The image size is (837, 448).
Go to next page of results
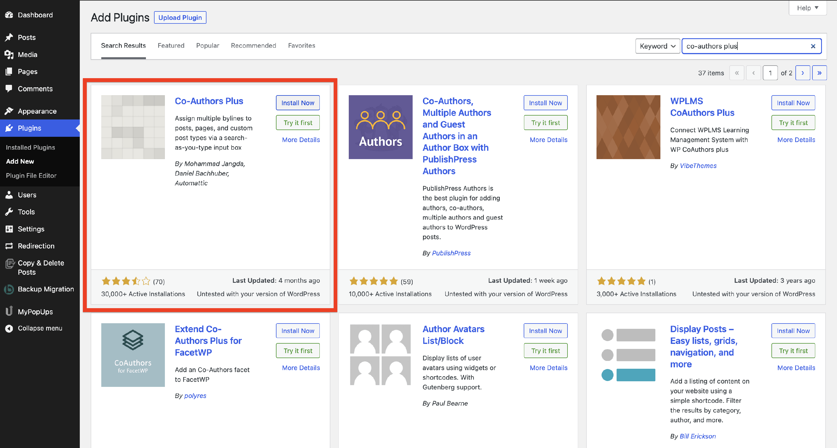tap(802, 73)
